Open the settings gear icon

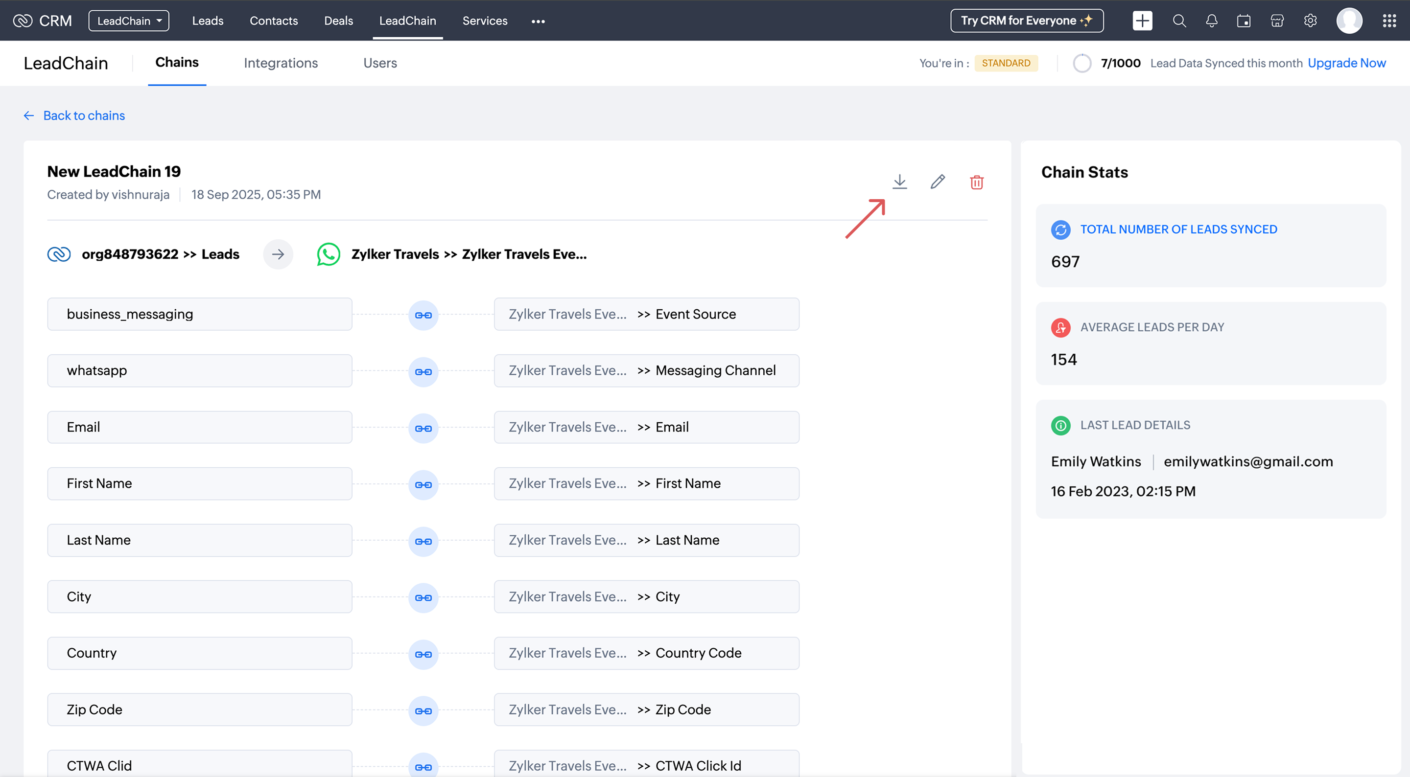1310,21
